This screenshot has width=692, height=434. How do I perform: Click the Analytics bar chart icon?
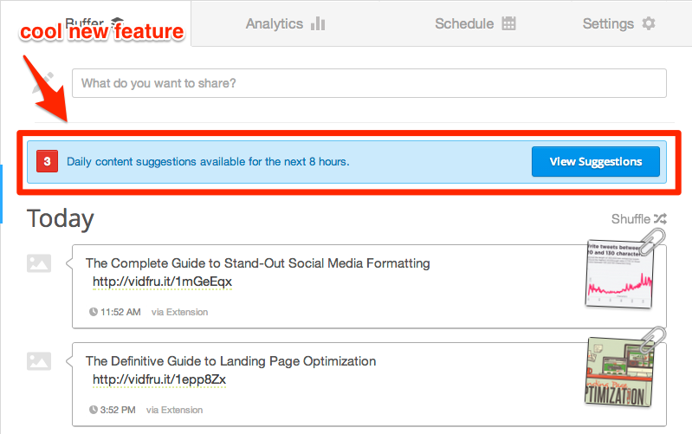[318, 23]
